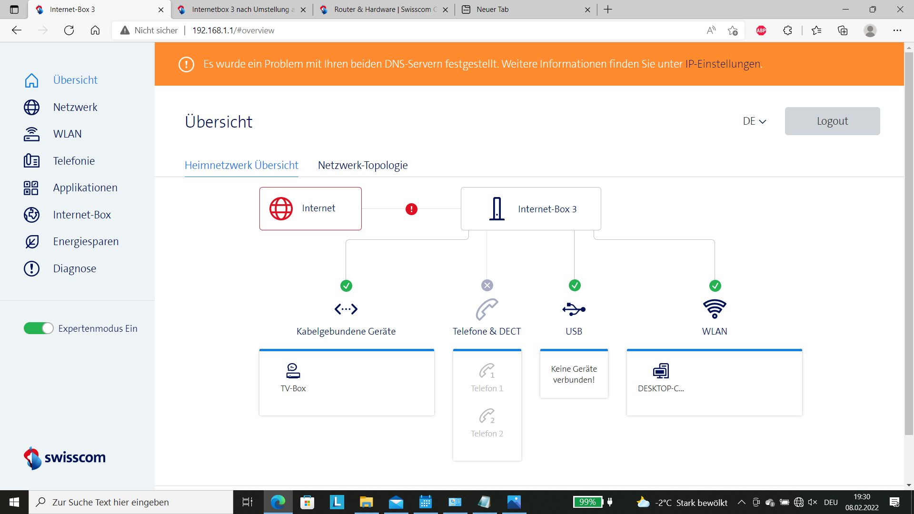
Task: Click the Applikationen sidebar icon
Action: (x=30, y=188)
